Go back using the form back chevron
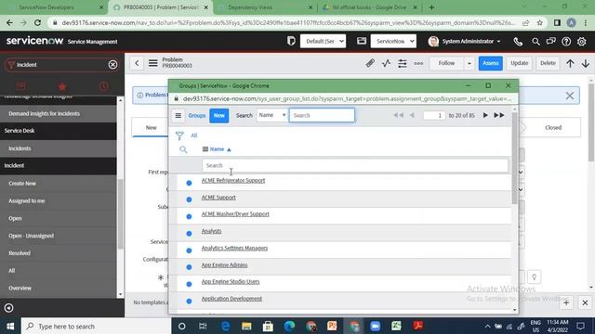This screenshot has width=595, height=334. tap(137, 63)
